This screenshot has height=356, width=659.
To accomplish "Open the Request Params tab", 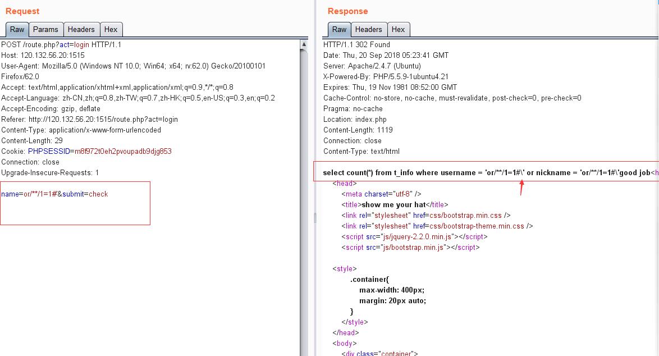I will (x=45, y=29).
